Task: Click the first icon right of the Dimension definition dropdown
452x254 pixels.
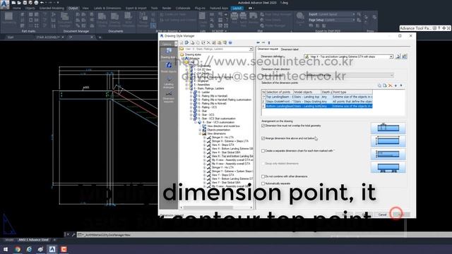Action: tap(398, 56)
